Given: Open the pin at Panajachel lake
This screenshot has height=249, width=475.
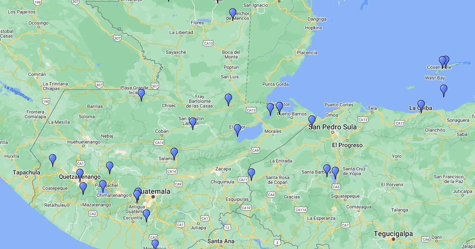Looking at the screenshot, I should click(103, 186).
